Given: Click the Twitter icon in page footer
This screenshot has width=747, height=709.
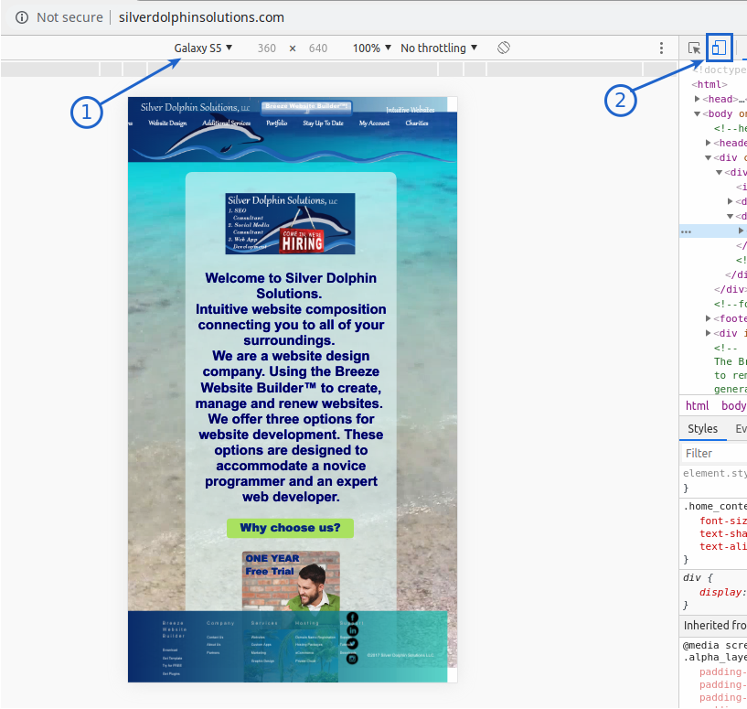Looking at the screenshot, I should pyautogui.click(x=352, y=644).
